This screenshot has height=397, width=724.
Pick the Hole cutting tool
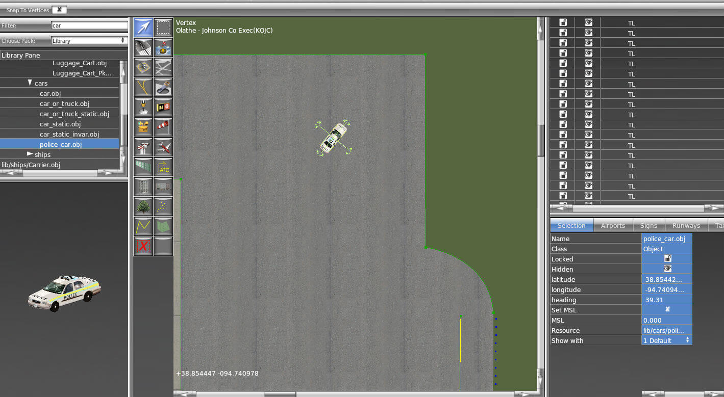[x=163, y=87]
